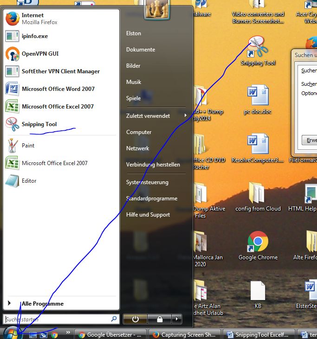The image size is (317, 339).
Task: Open the KB file on the desktop
Action: point(258,294)
